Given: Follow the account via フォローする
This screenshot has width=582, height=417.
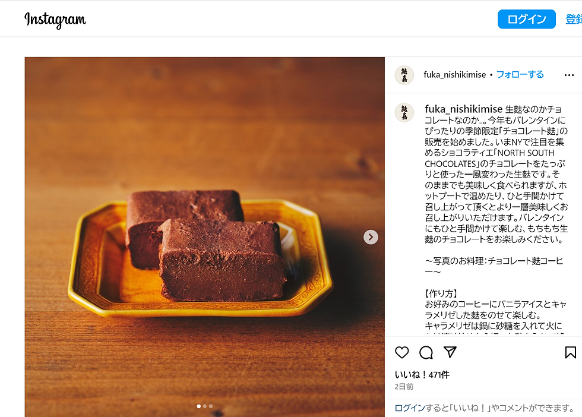Looking at the screenshot, I should click(520, 75).
